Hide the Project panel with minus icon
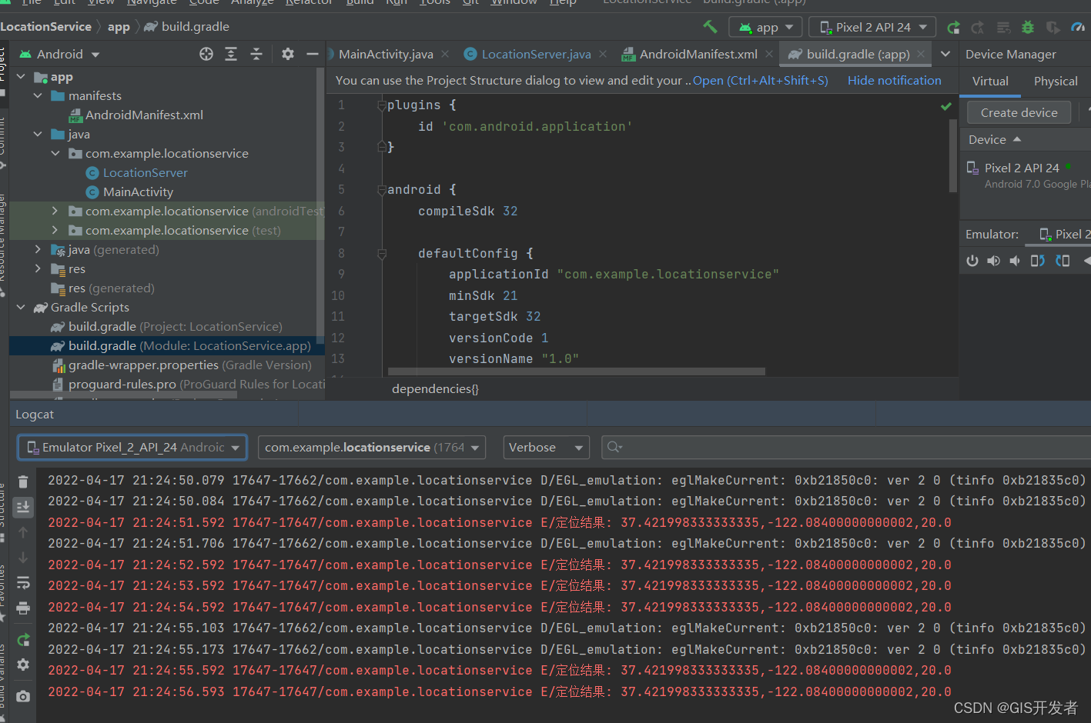1091x723 pixels. 312,54
